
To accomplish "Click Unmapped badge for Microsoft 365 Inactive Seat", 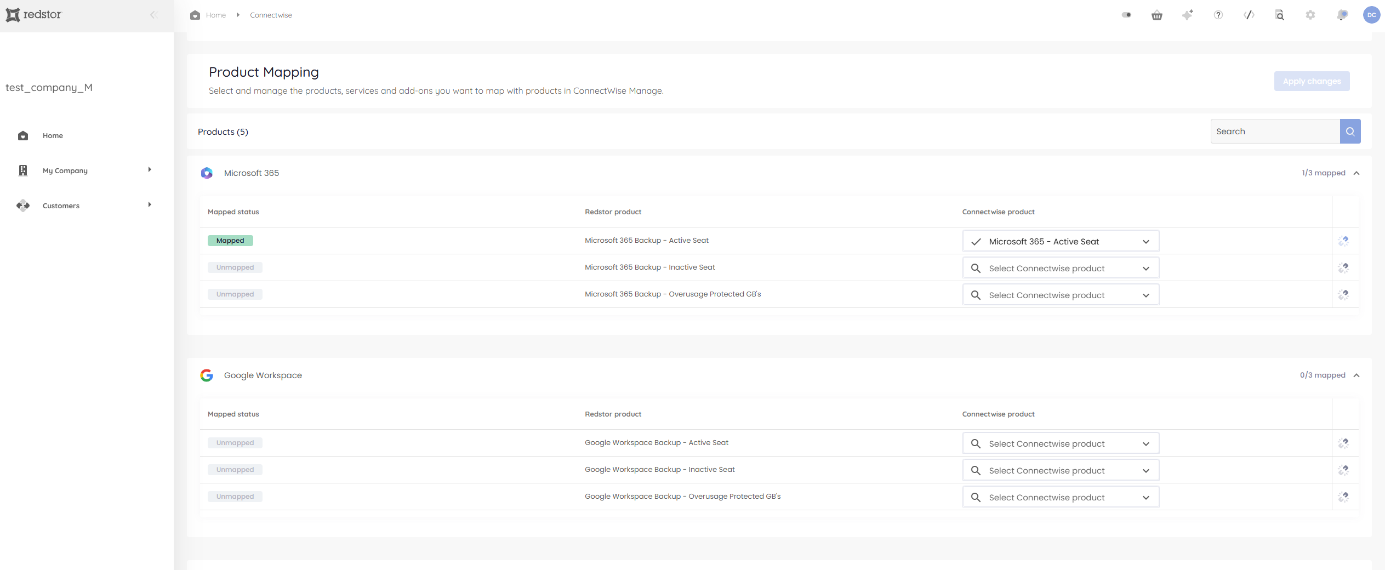I will [x=235, y=267].
